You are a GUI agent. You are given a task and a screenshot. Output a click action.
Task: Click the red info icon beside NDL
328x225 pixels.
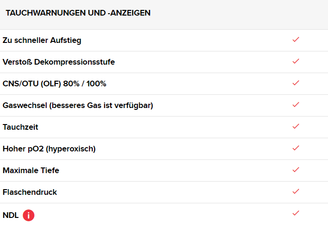coord(29,216)
